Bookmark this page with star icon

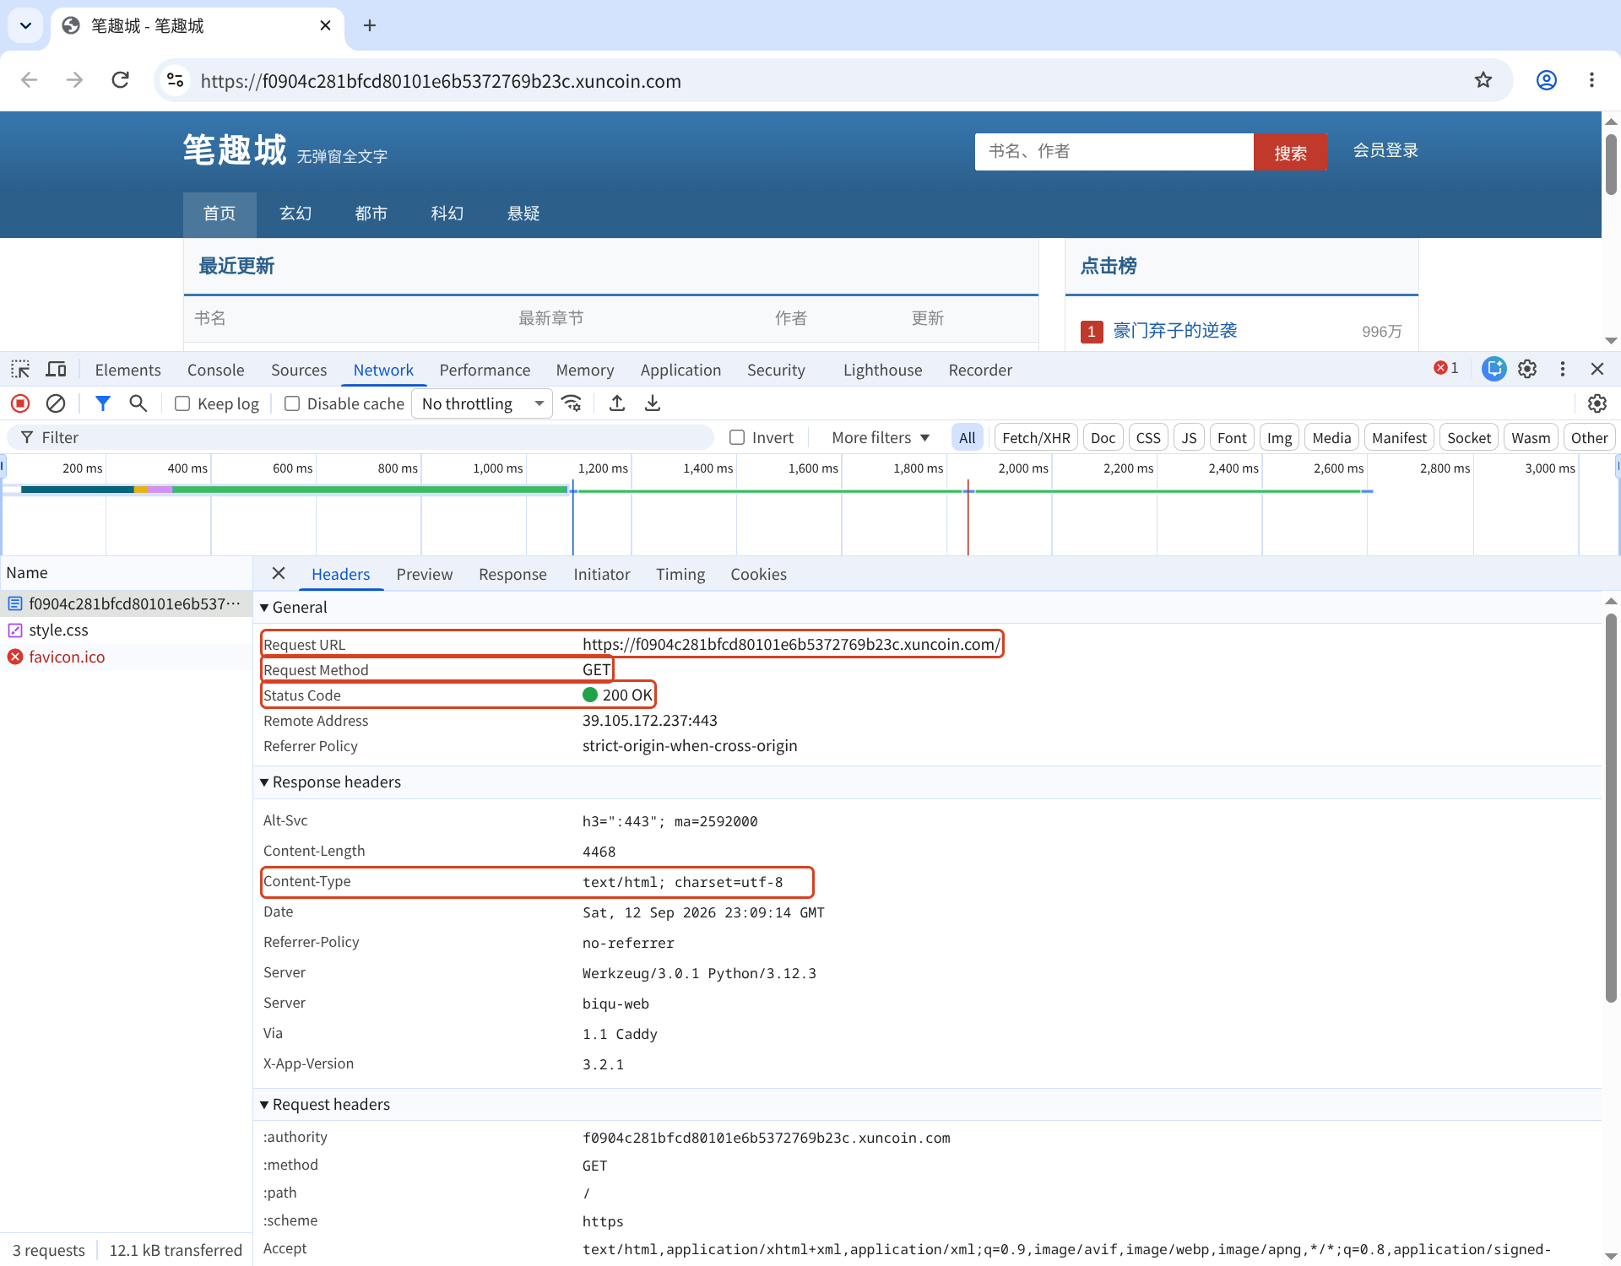pos(1483,80)
